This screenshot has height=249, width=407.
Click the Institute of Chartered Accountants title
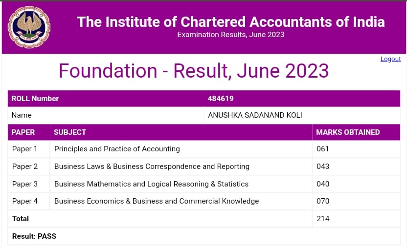tap(230, 22)
